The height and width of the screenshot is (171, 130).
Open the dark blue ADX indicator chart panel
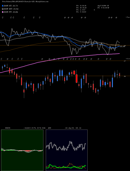pyautogui.click(x=67, y=150)
